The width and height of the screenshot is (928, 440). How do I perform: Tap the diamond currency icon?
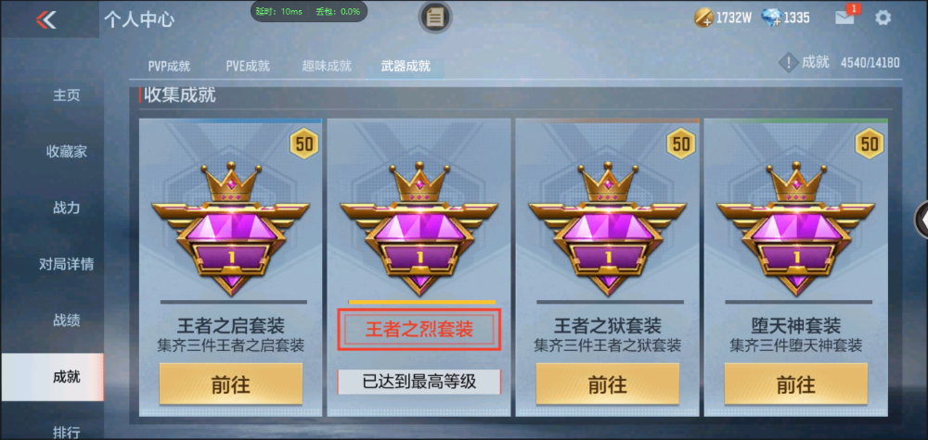tap(772, 17)
